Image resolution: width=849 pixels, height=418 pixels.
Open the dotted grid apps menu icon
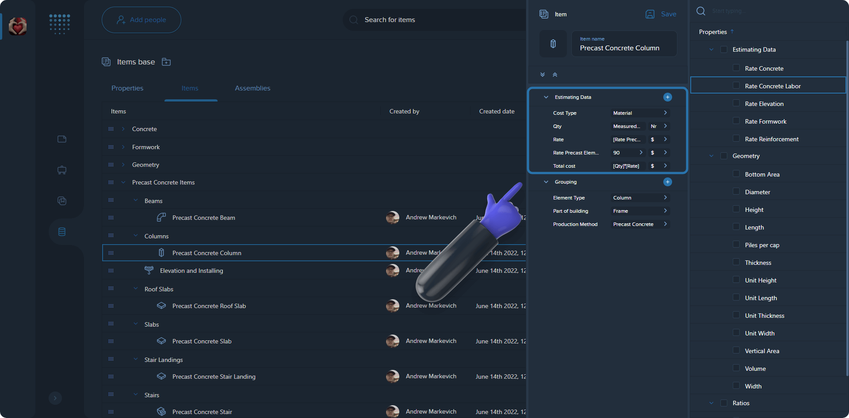(60, 24)
